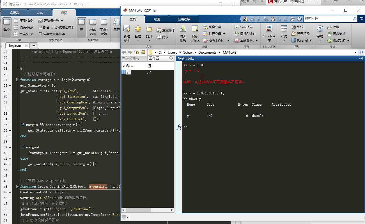Switch to the 主页 tab
365x224 pixels.
[133, 19]
